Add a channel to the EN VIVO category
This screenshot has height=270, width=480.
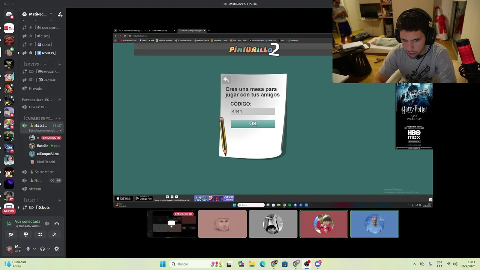tap(60, 64)
